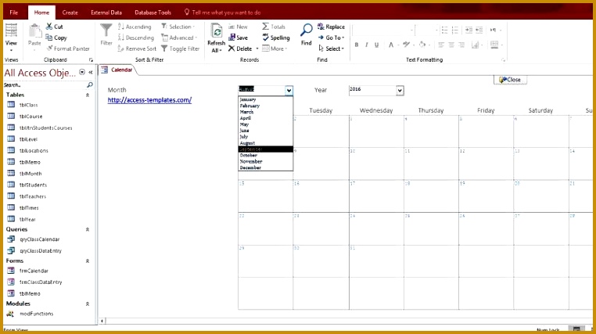The image size is (596, 334).
Task: Toggle Italic formatting
Action: [366, 45]
